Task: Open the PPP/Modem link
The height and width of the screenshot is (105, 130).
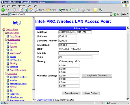Action: [16, 60]
